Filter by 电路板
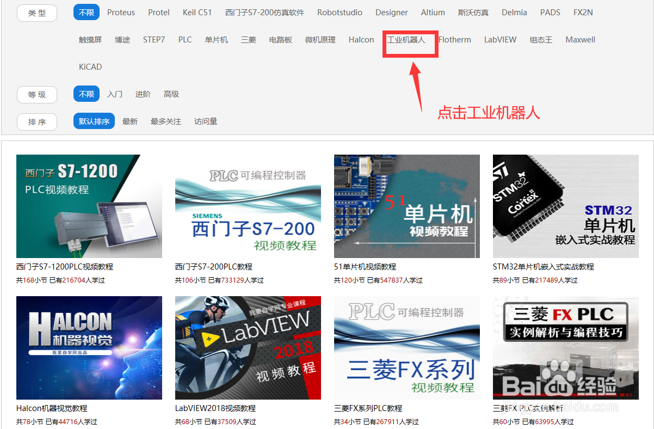This screenshot has height=429, width=654. [x=281, y=40]
